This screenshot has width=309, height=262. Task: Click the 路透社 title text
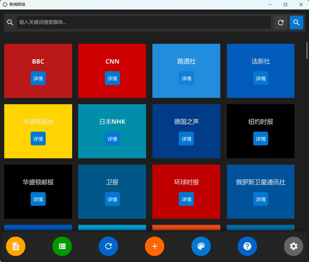click(x=186, y=61)
